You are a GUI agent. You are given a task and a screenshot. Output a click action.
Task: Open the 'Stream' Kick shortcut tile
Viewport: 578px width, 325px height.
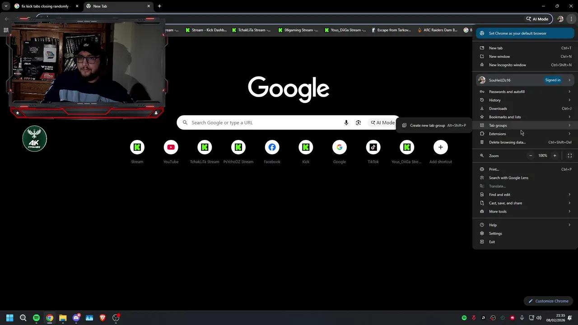click(x=137, y=152)
